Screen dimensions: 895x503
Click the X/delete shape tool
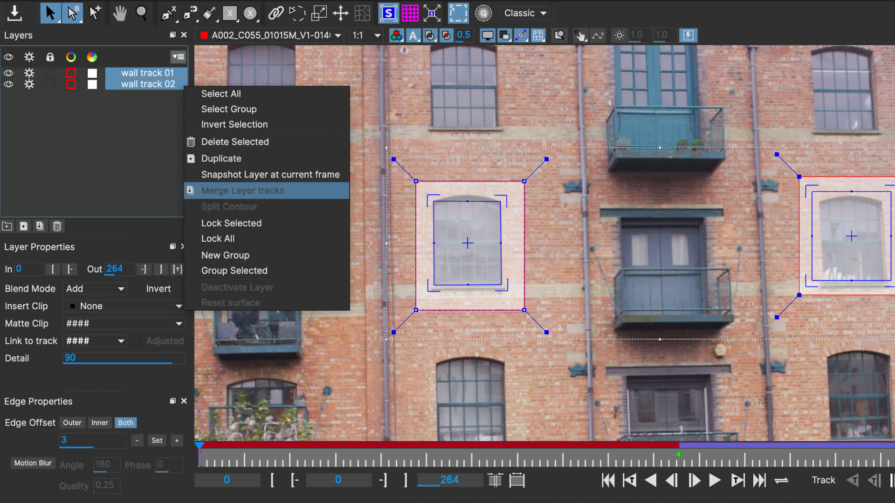pos(230,13)
